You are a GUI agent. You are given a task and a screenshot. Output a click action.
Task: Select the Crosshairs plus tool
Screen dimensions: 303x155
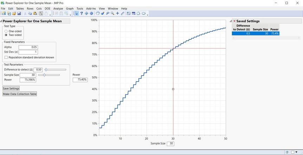coord(117,13)
